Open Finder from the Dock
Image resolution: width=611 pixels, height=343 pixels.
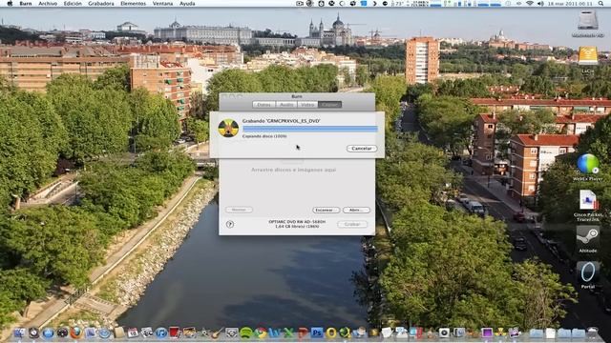(19, 333)
